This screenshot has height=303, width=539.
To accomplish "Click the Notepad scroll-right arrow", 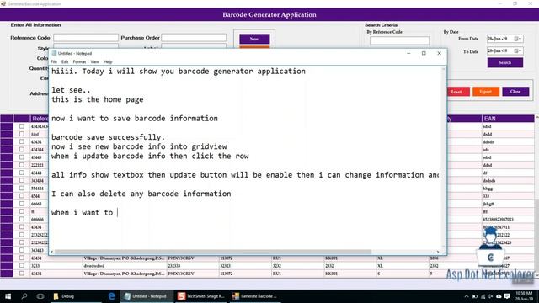I will 438,252.
